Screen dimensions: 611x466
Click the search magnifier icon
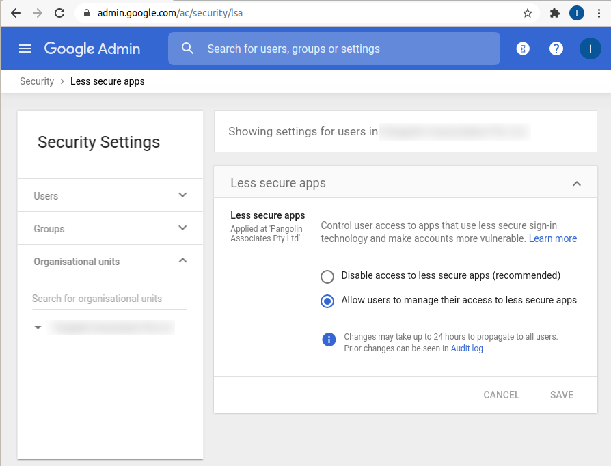tap(188, 49)
